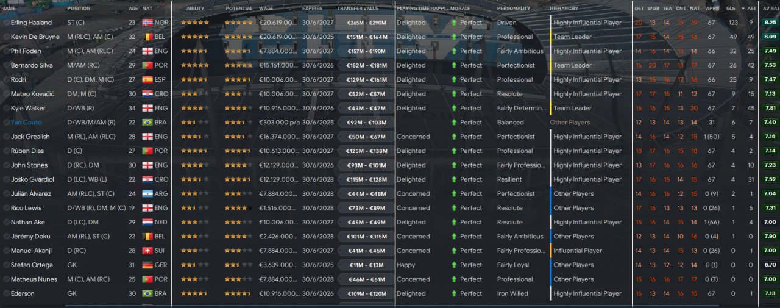Click Argentina flag in Julián Álvarez row
The width and height of the screenshot is (780, 308).
click(147, 193)
